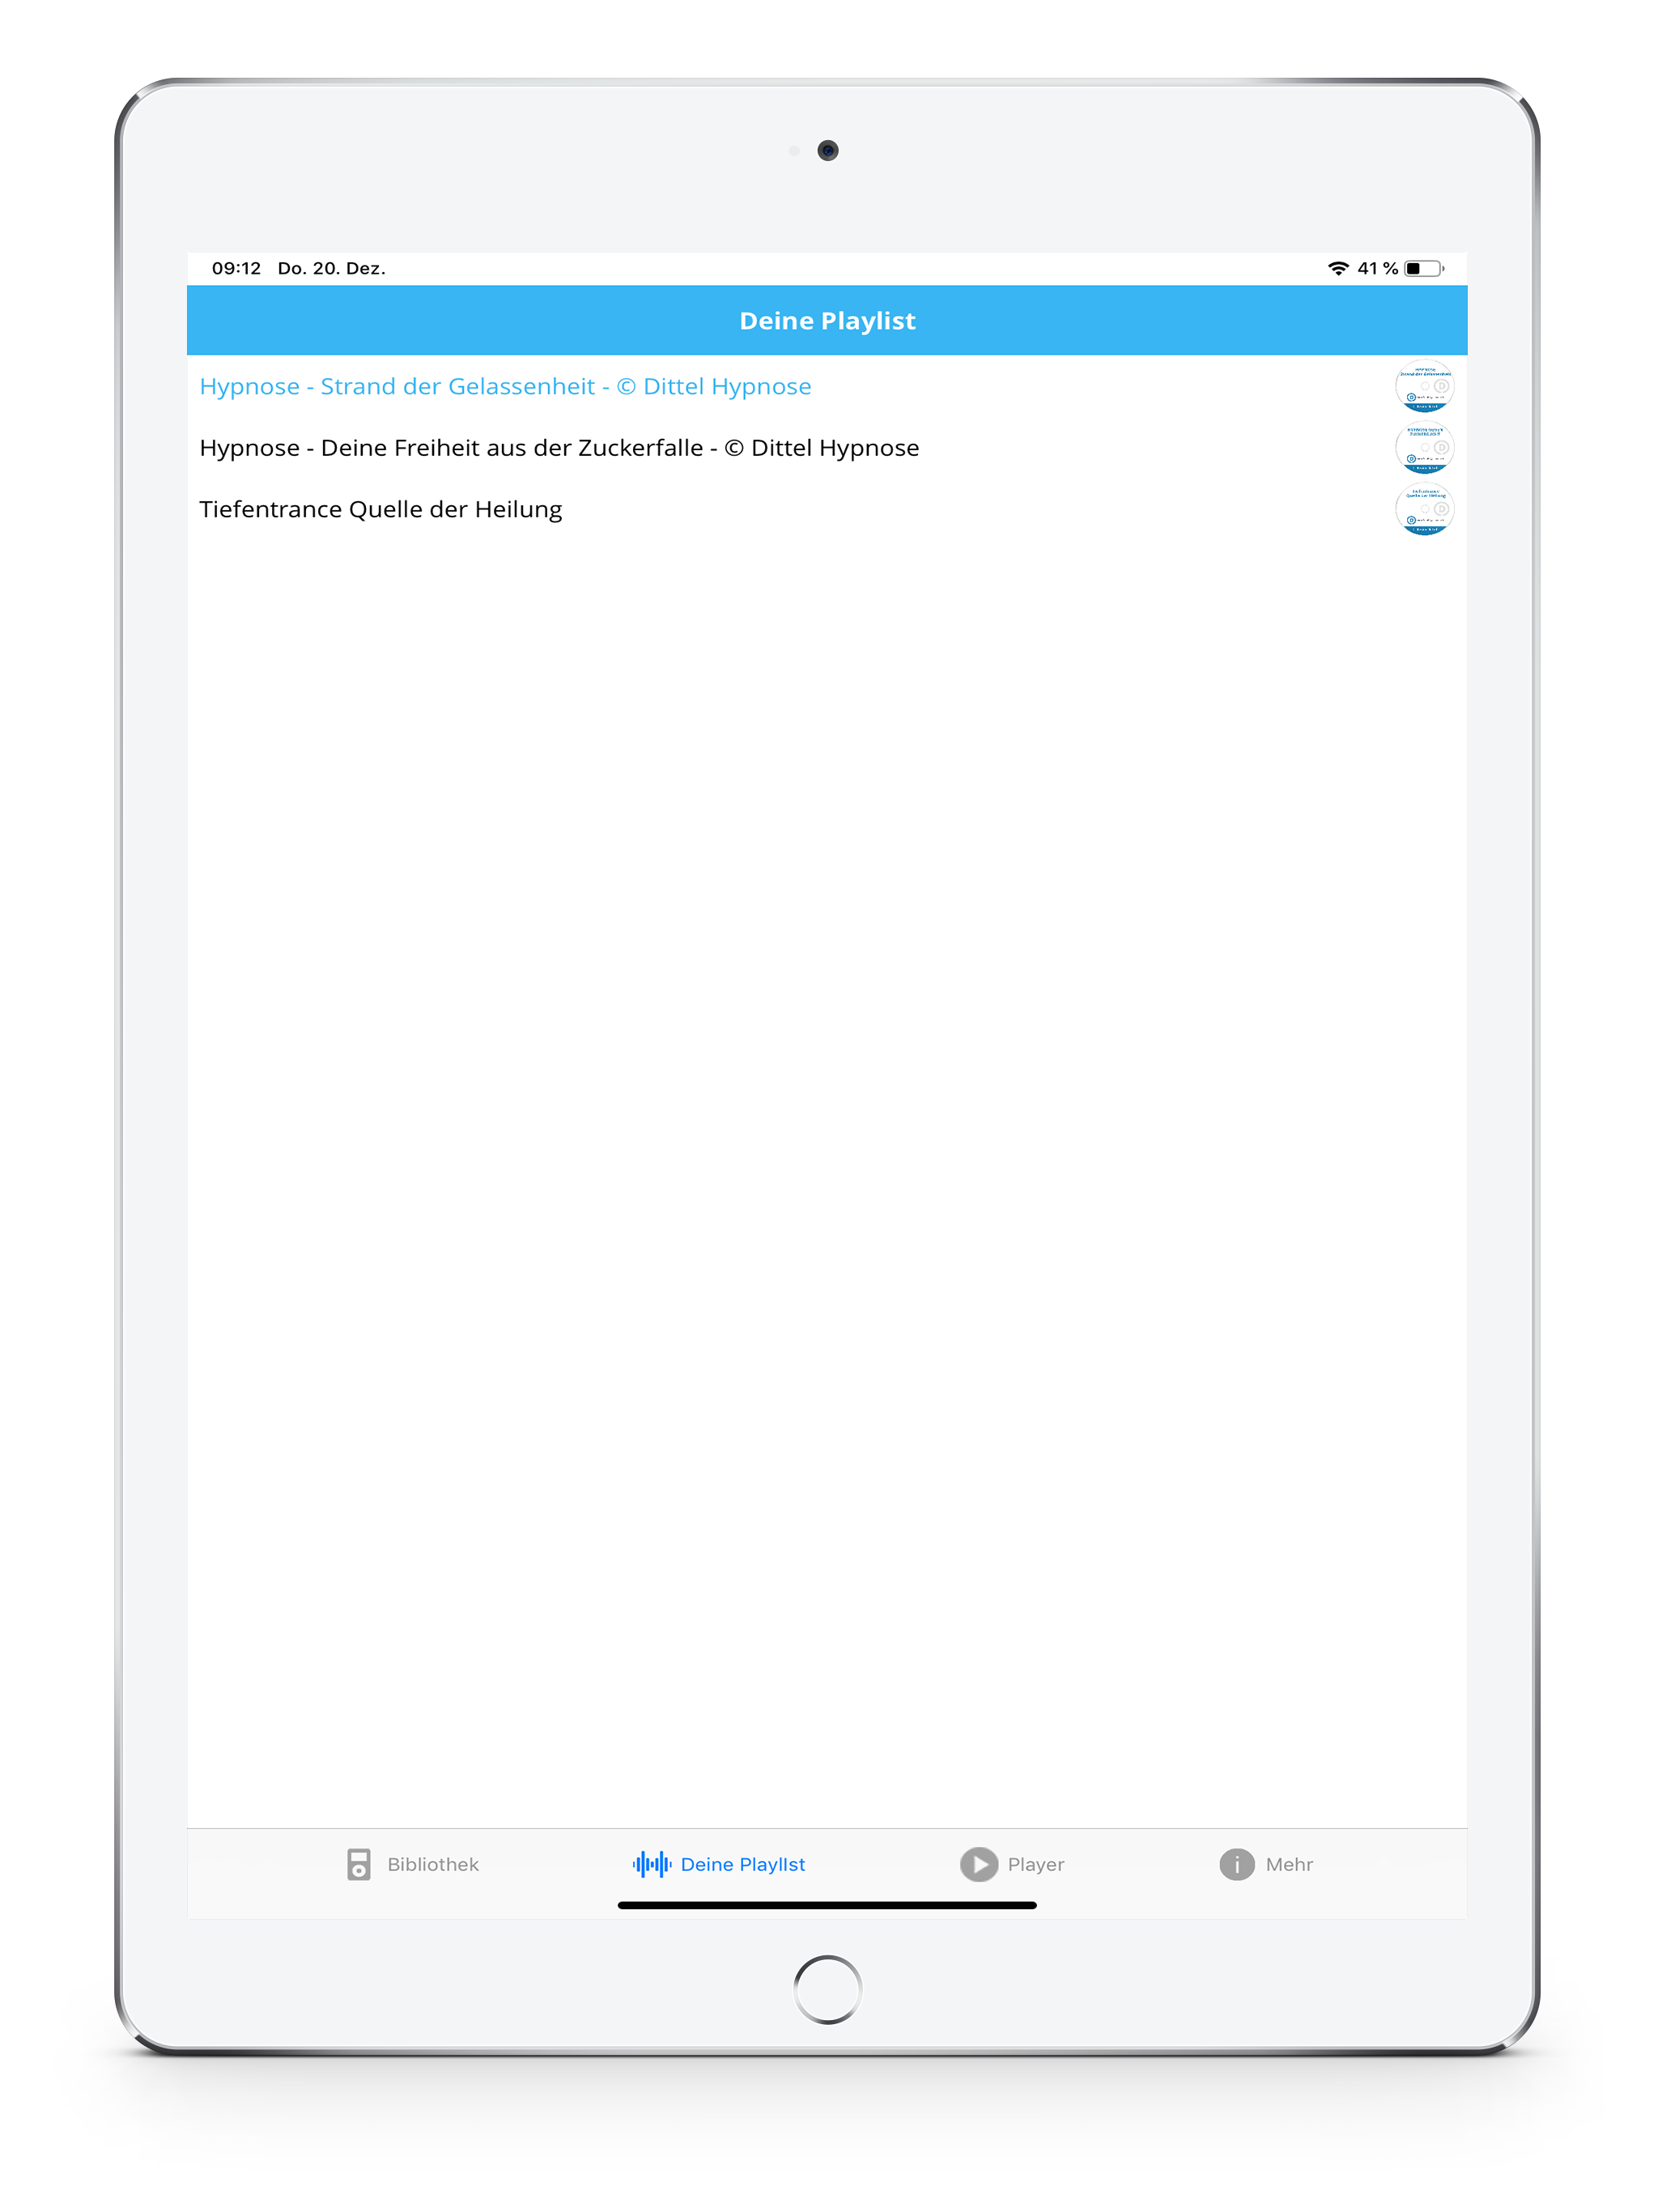Select the Deine Playlist tab label
This screenshot has width=1658, height=2212.
point(742,1864)
